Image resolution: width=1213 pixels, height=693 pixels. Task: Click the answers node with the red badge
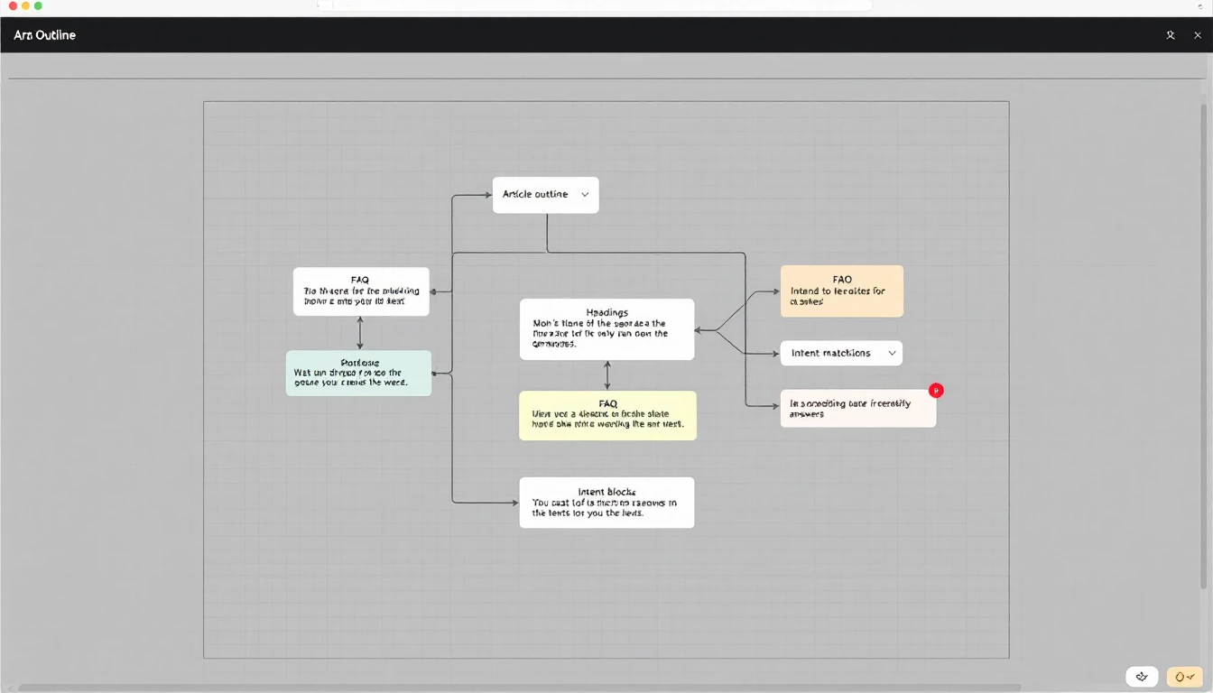[x=857, y=409]
